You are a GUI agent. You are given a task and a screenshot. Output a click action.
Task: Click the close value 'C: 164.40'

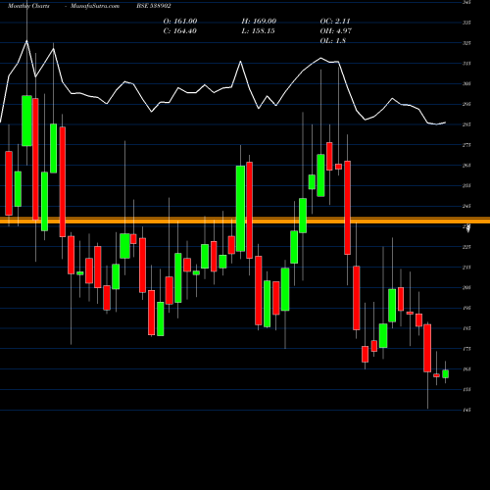point(180,31)
